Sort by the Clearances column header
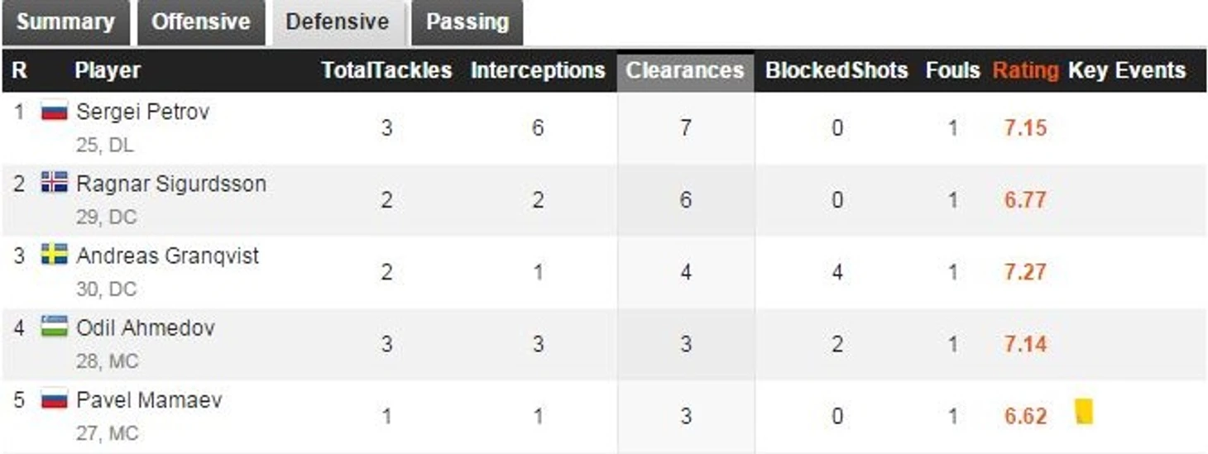 (x=685, y=71)
